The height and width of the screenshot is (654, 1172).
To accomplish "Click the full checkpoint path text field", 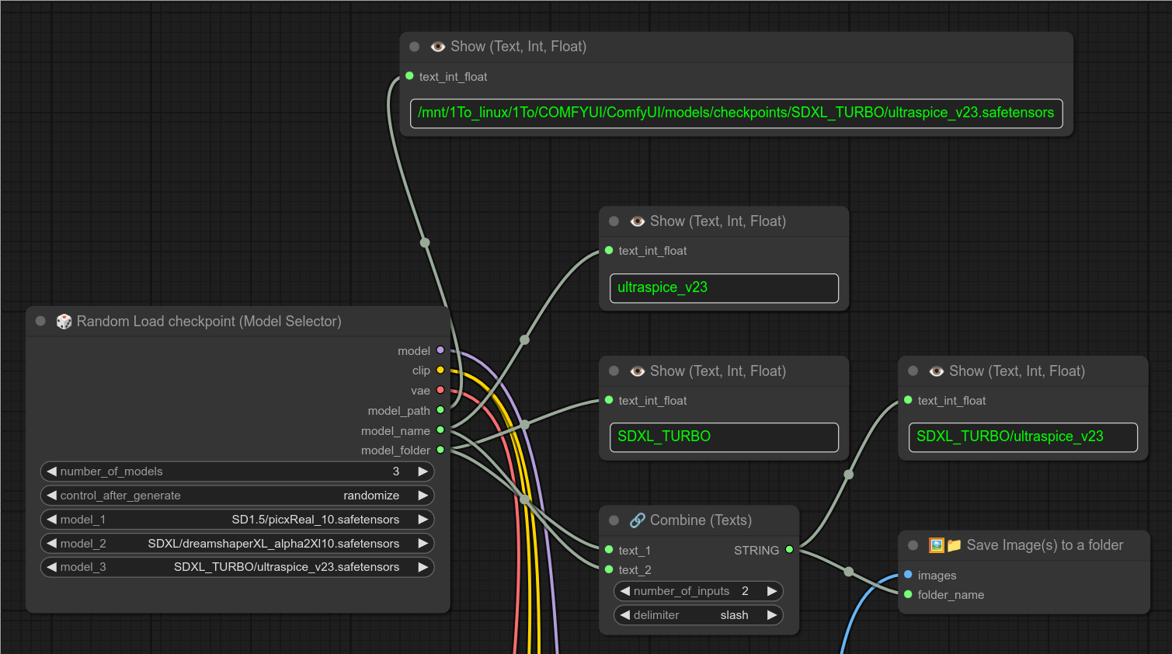I will [x=736, y=113].
